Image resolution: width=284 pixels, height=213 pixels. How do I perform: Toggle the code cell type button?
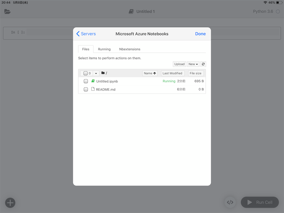(230, 202)
